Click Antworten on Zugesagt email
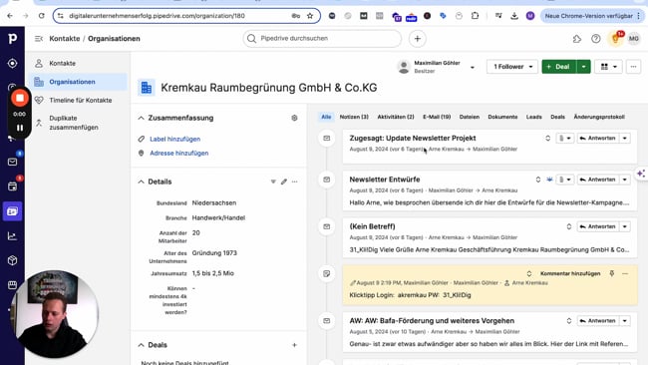The width and height of the screenshot is (648, 365). click(598, 138)
